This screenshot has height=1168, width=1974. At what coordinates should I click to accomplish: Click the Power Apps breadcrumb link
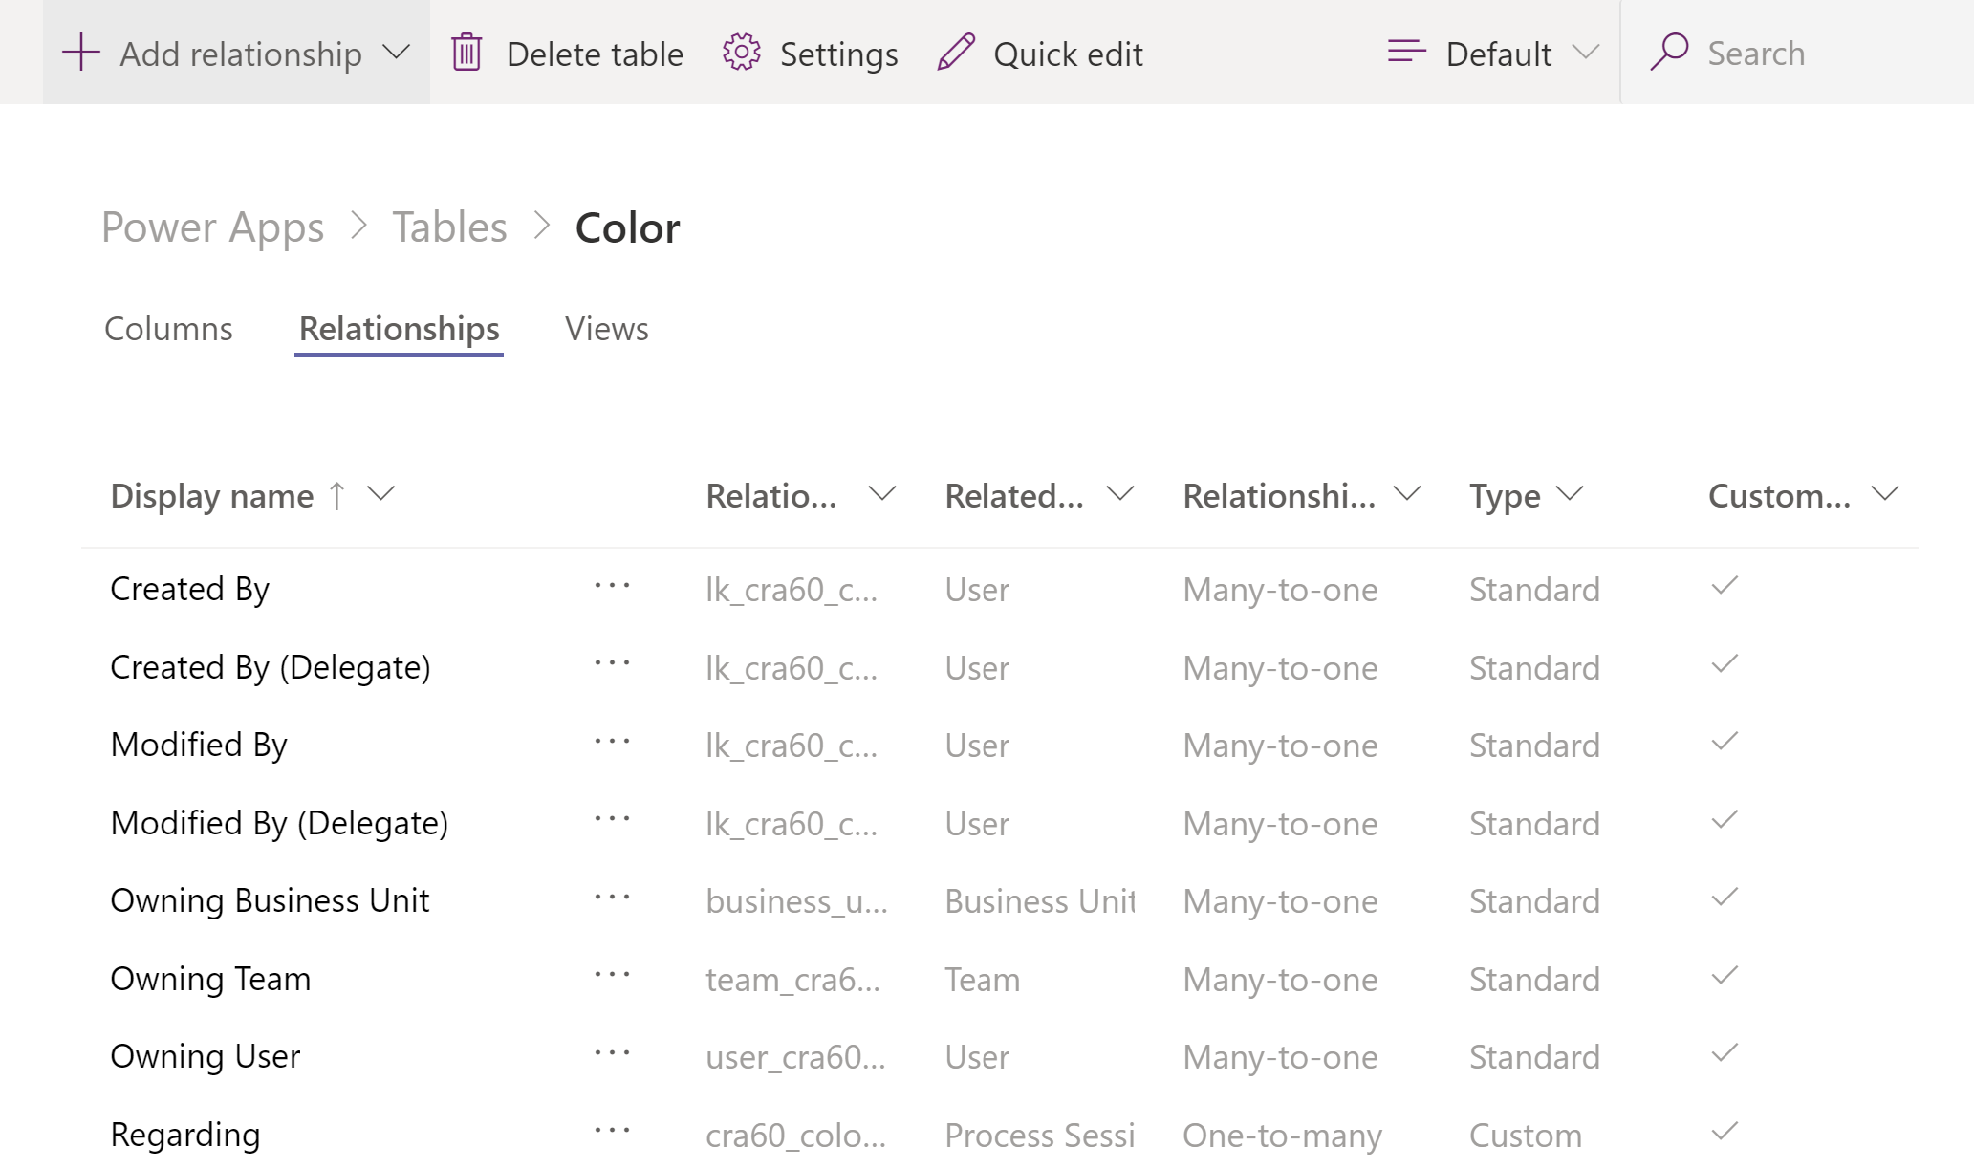pos(214,227)
